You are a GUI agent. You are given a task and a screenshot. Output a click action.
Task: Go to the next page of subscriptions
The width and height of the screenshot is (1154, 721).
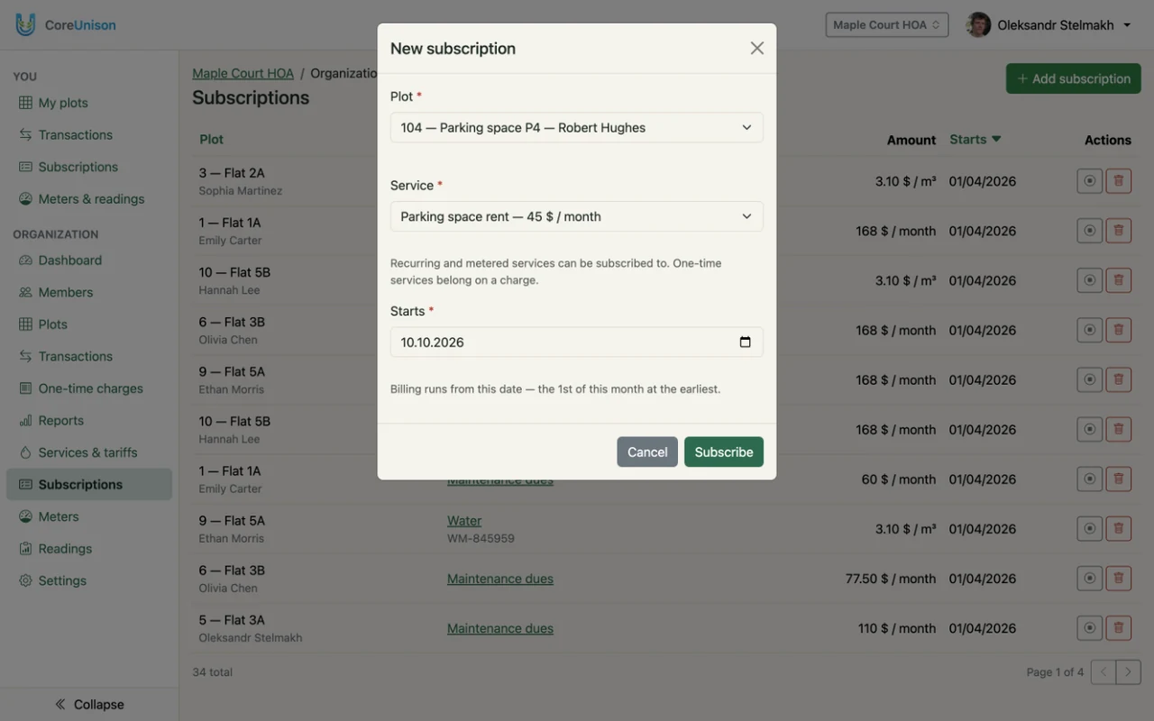(x=1128, y=672)
